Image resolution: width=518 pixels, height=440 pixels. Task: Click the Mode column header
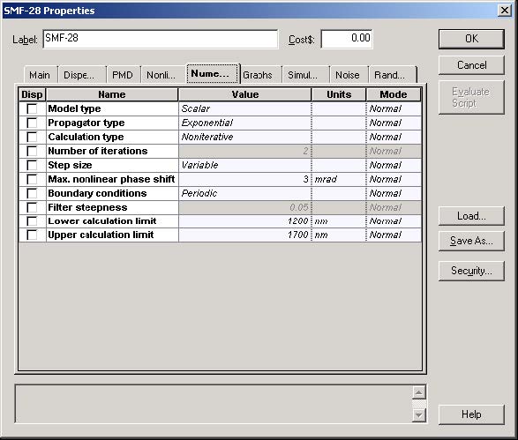pyautogui.click(x=394, y=94)
